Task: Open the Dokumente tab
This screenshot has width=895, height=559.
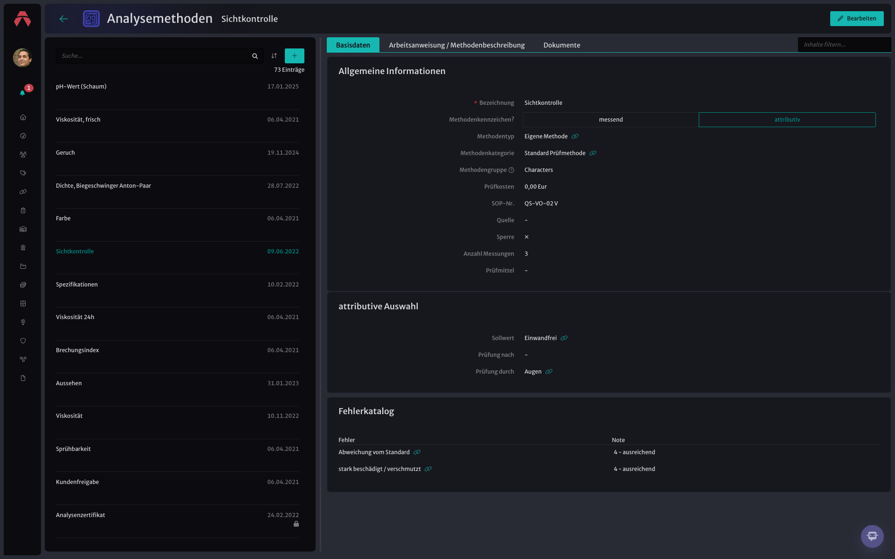Action: [562, 45]
